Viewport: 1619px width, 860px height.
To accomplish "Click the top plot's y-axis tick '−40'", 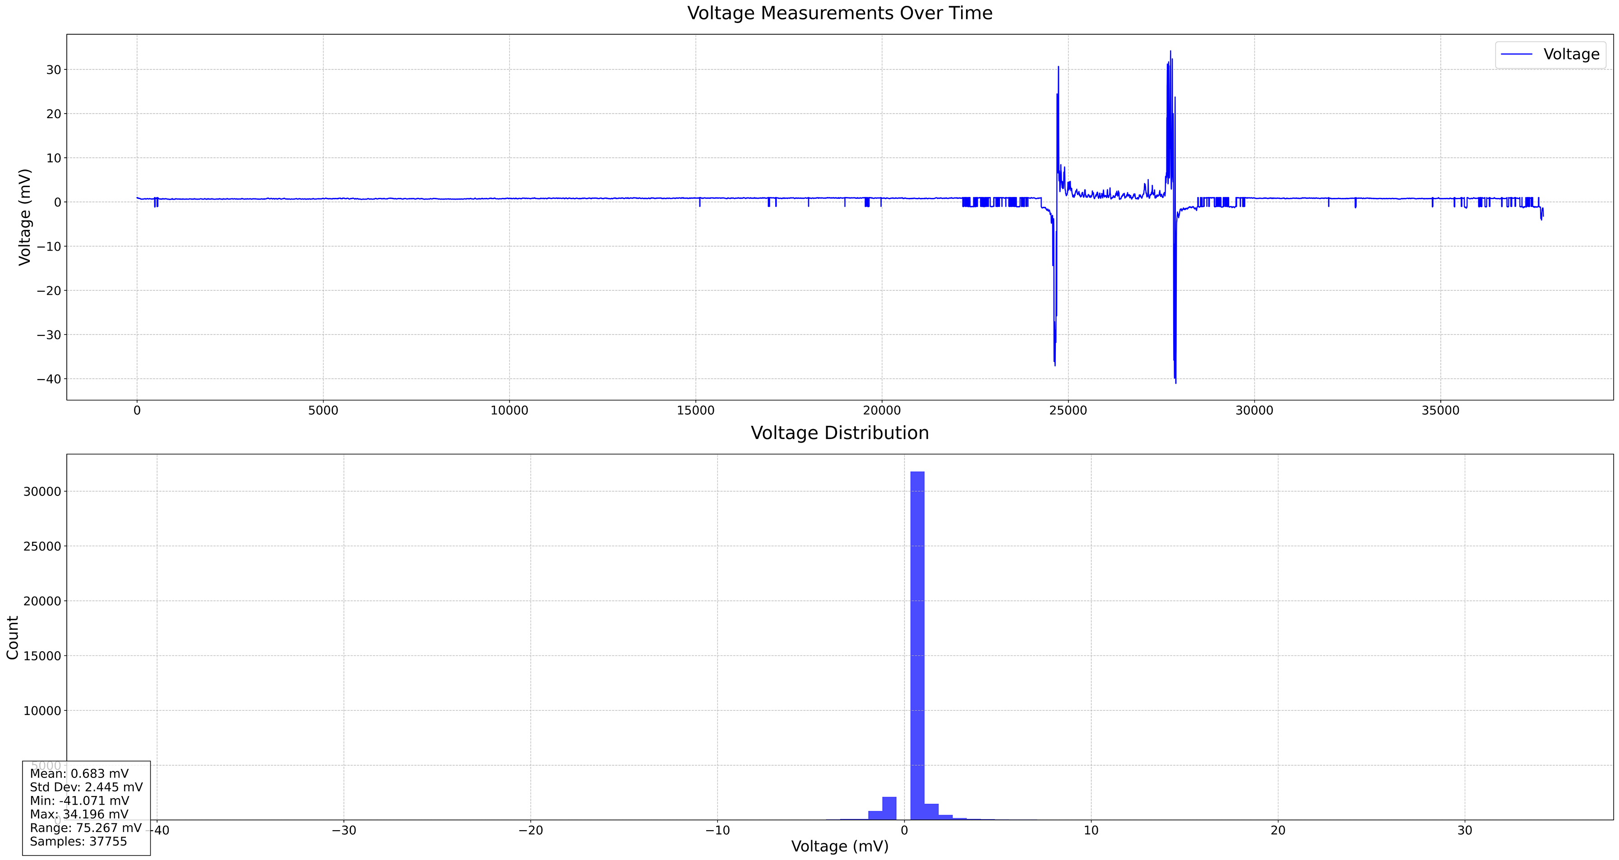I will pos(48,379).
